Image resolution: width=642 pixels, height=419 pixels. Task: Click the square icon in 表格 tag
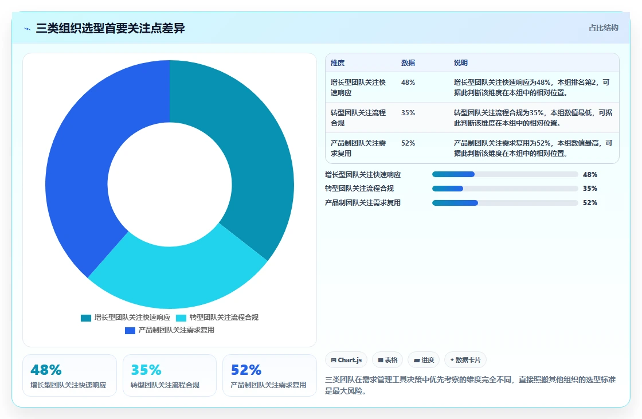tap(381, 361)
